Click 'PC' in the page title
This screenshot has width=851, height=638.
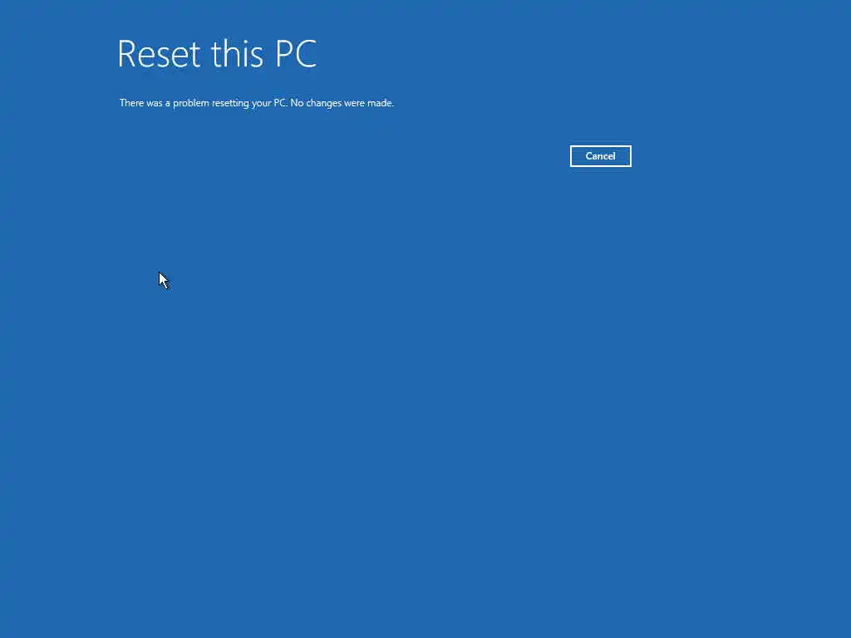[x=296, y=54]
